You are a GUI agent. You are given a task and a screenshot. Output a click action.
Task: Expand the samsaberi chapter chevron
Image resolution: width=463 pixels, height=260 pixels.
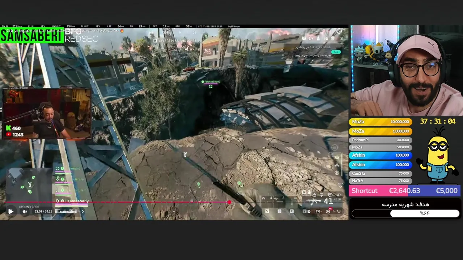pos(82,212)
